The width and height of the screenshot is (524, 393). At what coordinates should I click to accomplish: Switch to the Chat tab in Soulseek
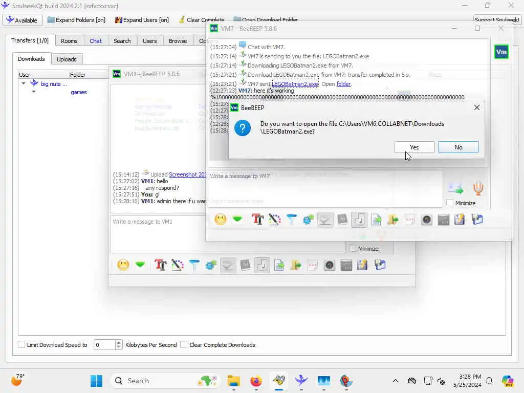[96, 41]
